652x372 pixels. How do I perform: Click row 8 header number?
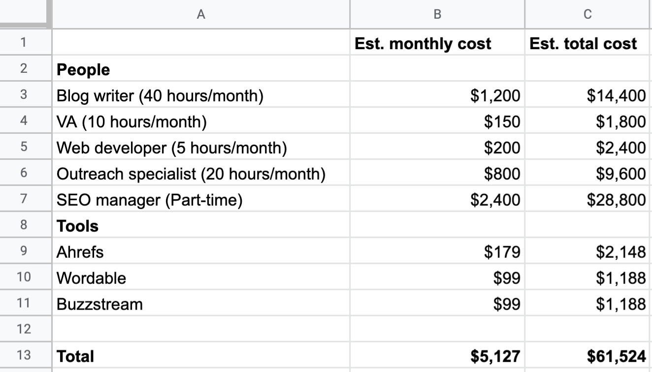click(x=25, y=226)
